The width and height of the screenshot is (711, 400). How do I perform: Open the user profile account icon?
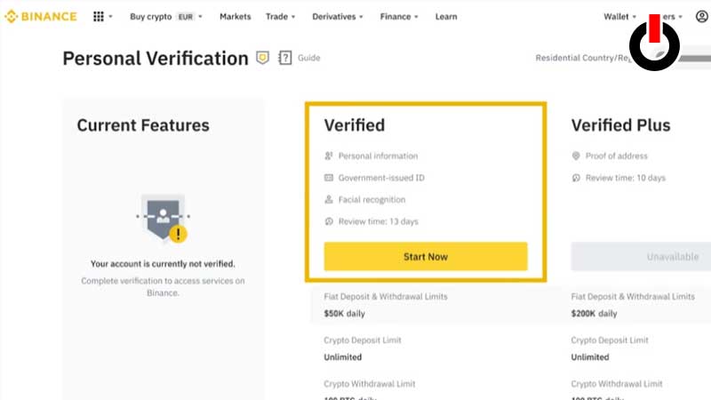point(701,17)
